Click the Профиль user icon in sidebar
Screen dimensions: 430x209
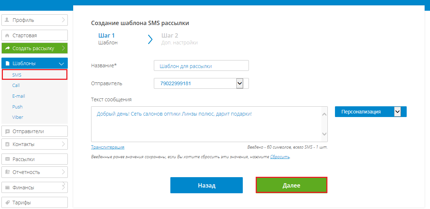(7, 20)
